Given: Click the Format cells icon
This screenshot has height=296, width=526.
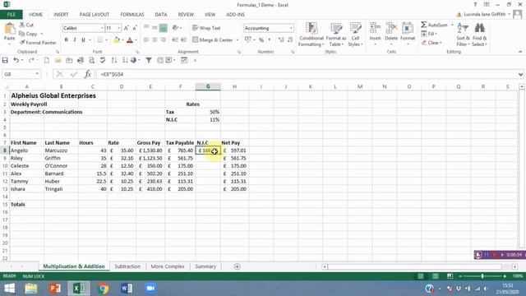Looking at the screenshot, I should click(408, 28).
